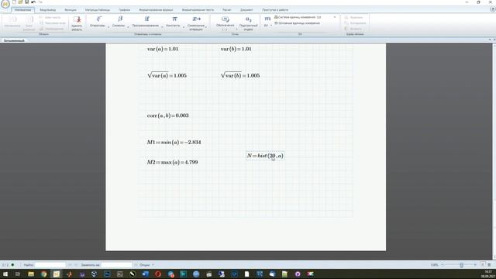Switch to the Форматирование формул tab
The image size is (496, 279).
click(156, 10)
